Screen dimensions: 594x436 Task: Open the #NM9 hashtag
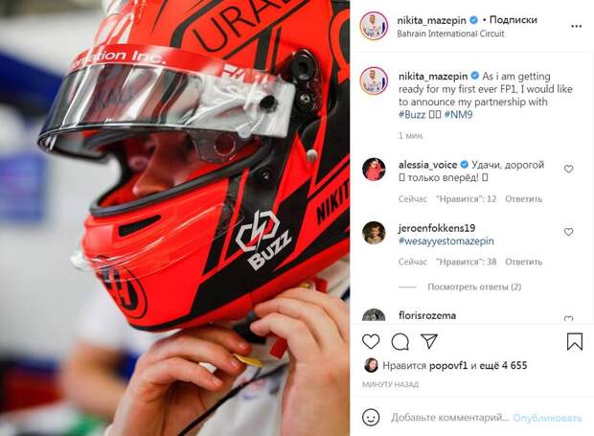458,114
